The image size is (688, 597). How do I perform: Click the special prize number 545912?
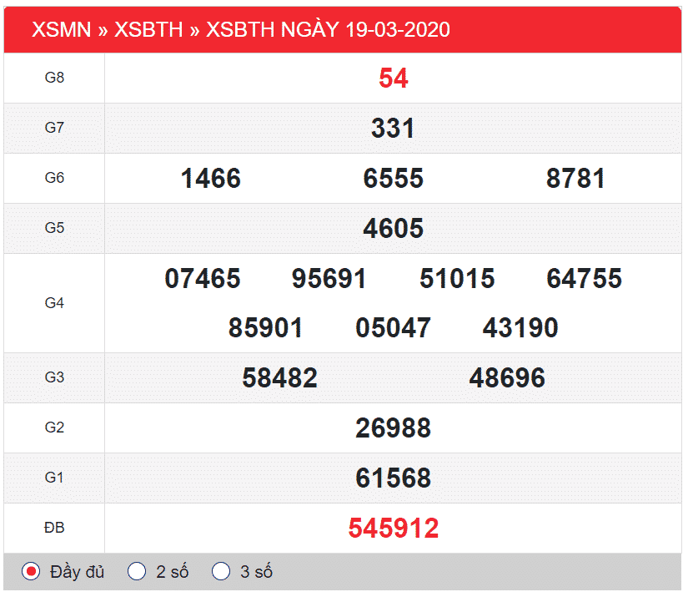[x=393, y=529]
